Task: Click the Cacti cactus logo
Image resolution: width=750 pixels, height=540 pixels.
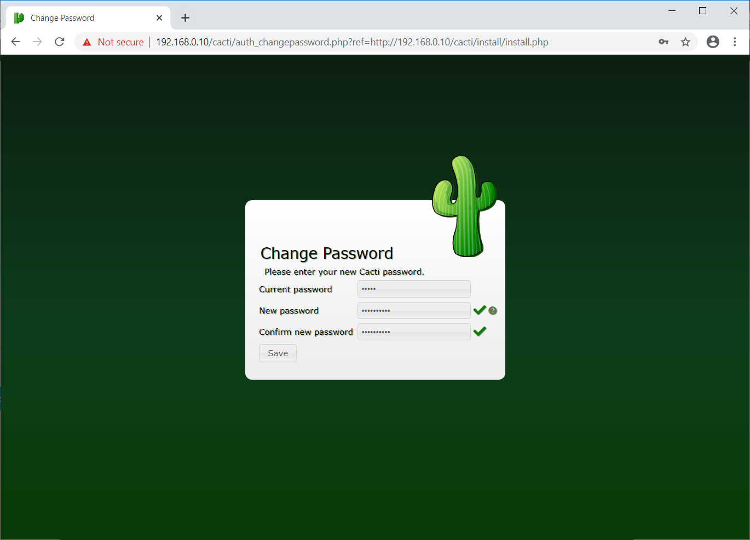Action: point(465,206)
